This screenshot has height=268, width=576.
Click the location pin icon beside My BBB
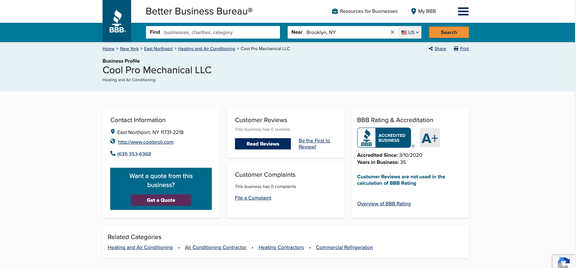tap(414, 11)
